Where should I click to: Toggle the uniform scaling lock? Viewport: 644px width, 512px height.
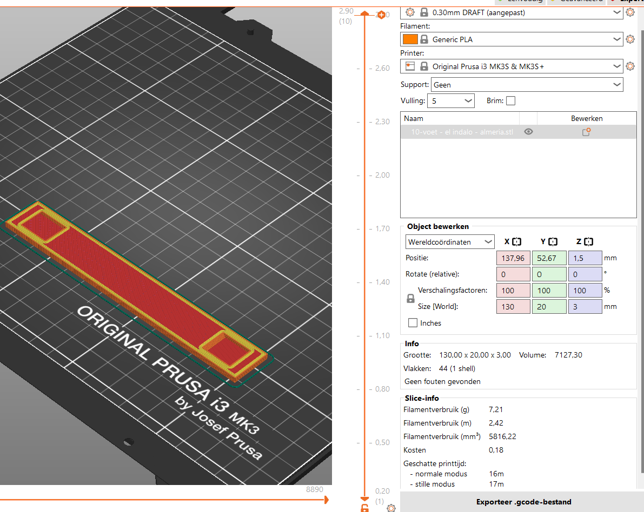(410, 298)
